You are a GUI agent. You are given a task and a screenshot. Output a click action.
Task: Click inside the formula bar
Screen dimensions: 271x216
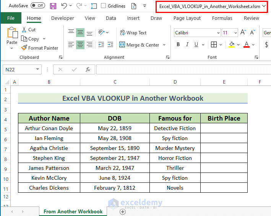[183, 69]
